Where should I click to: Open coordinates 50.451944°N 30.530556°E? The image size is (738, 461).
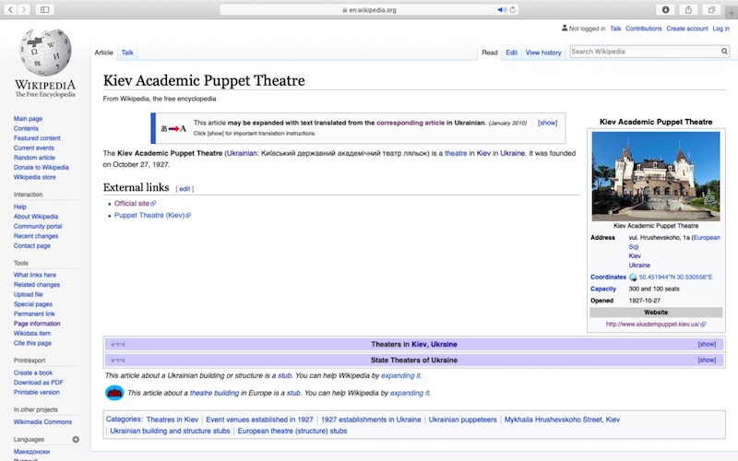coord(675,278)
